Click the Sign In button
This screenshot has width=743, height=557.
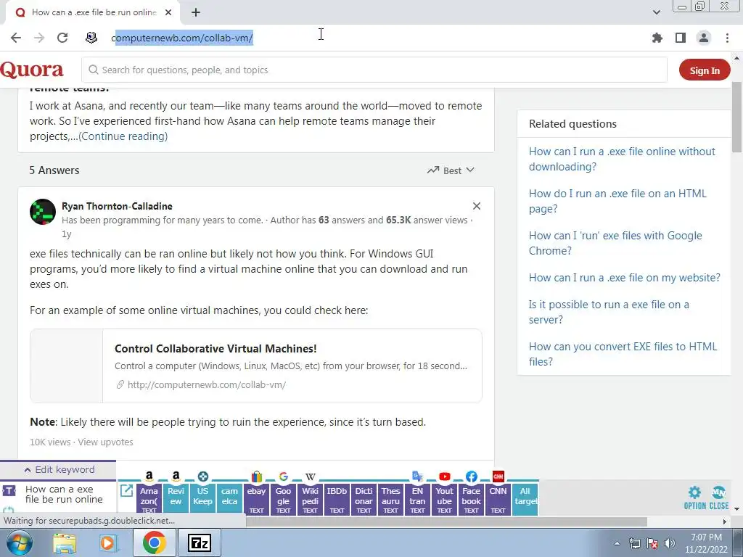704,70
